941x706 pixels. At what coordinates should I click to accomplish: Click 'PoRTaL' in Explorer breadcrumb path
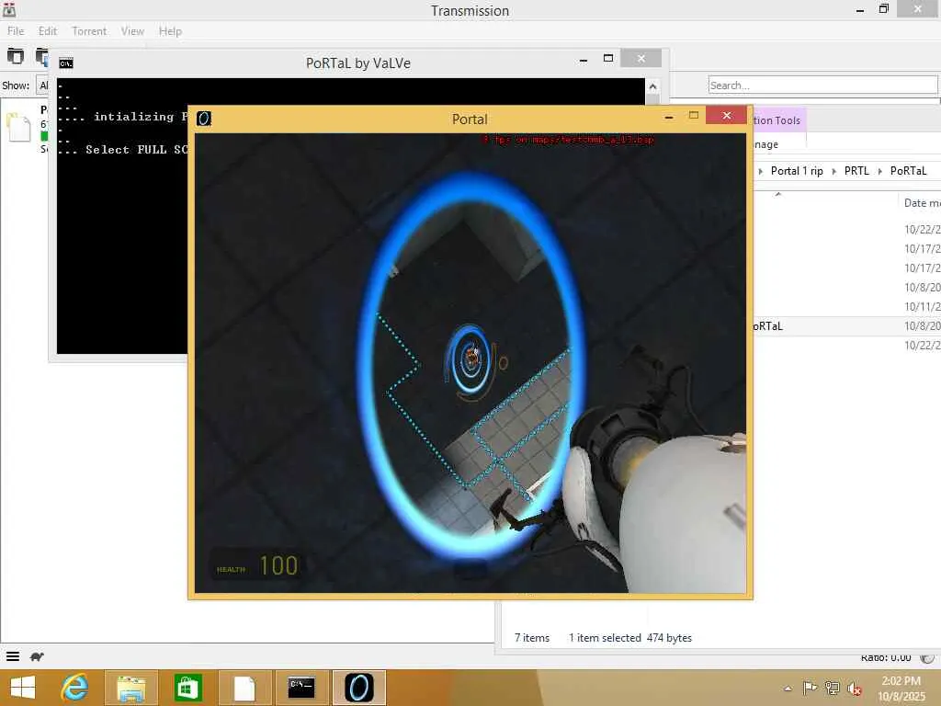pos(908,171)
